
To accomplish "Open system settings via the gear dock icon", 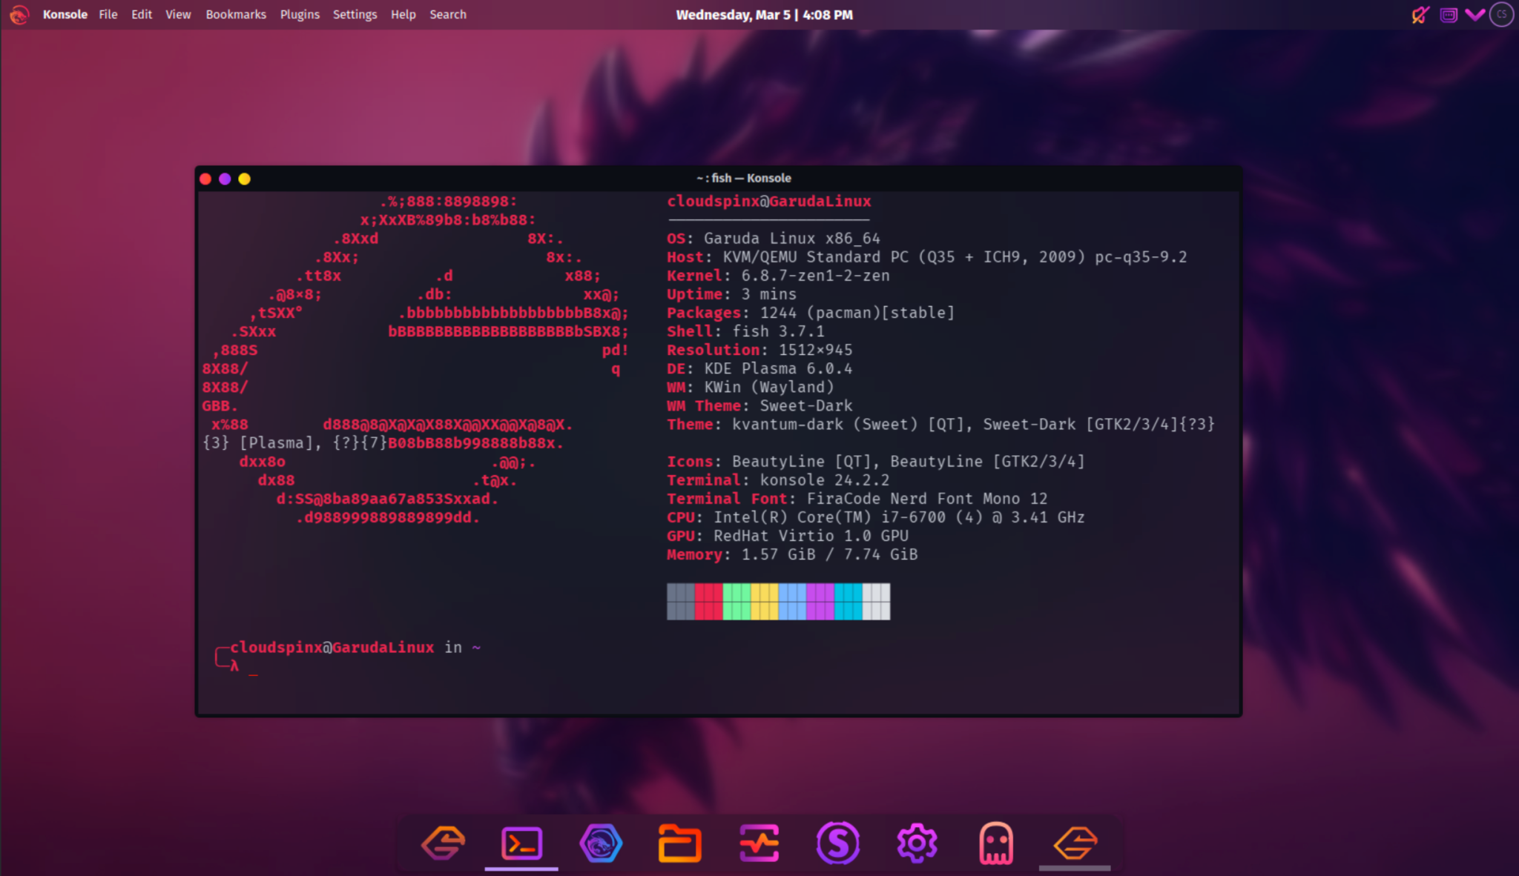I will click(917, 843).
